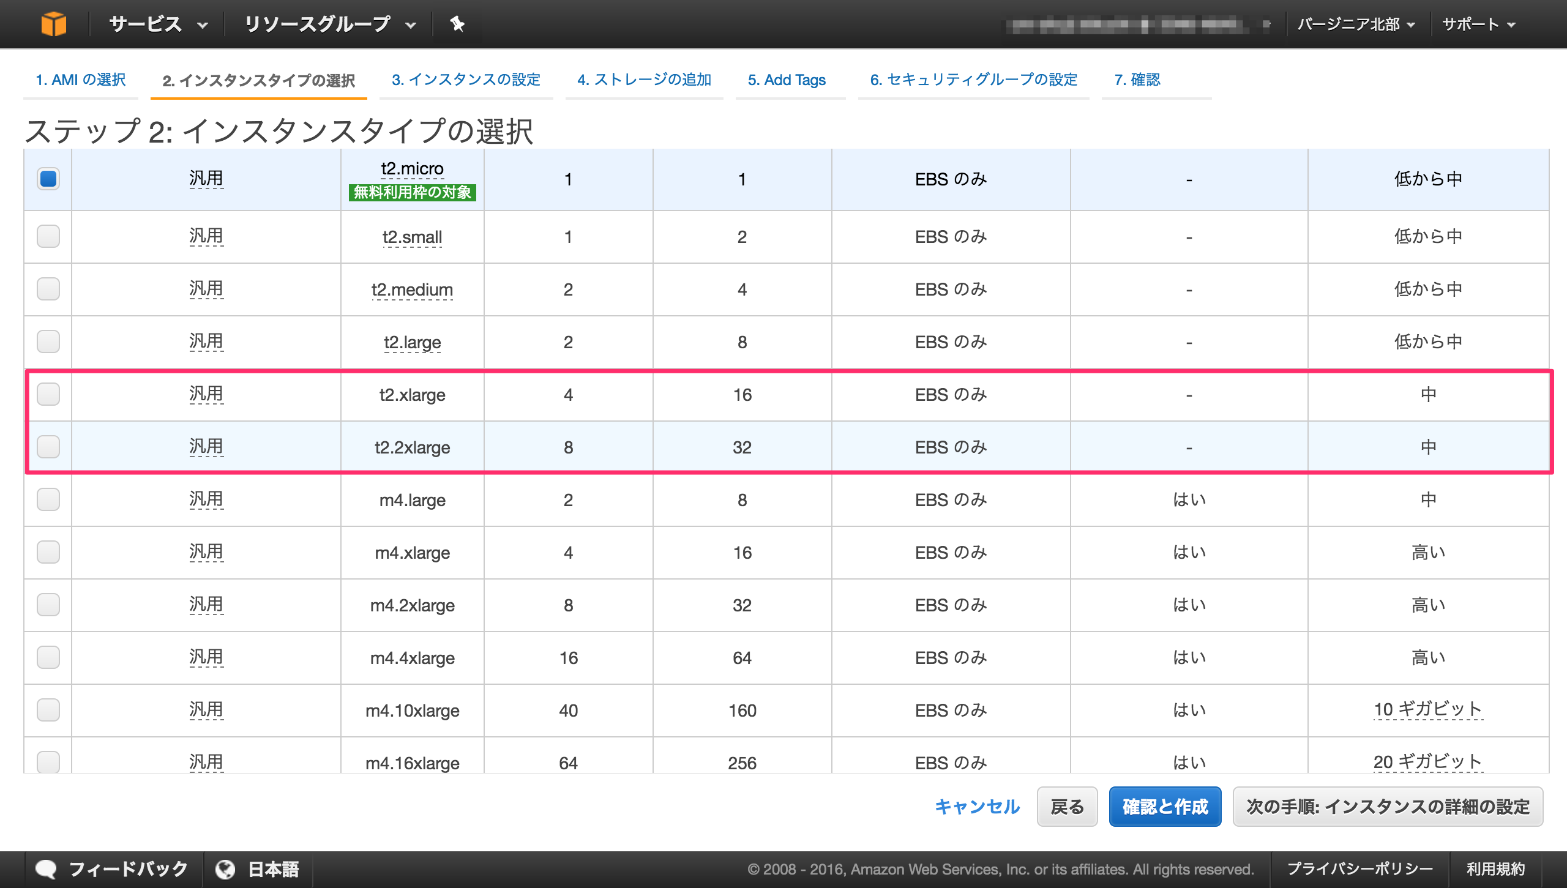The image size is (1567, 888).
Task: Click ステップ 2: インスタンスタイプの選択 heading
Action: (x=279, y=131)
